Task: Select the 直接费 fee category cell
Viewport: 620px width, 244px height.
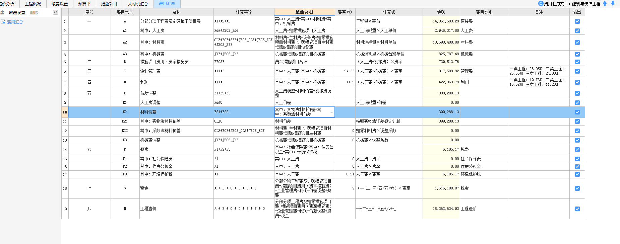Action: pos(484,21)
